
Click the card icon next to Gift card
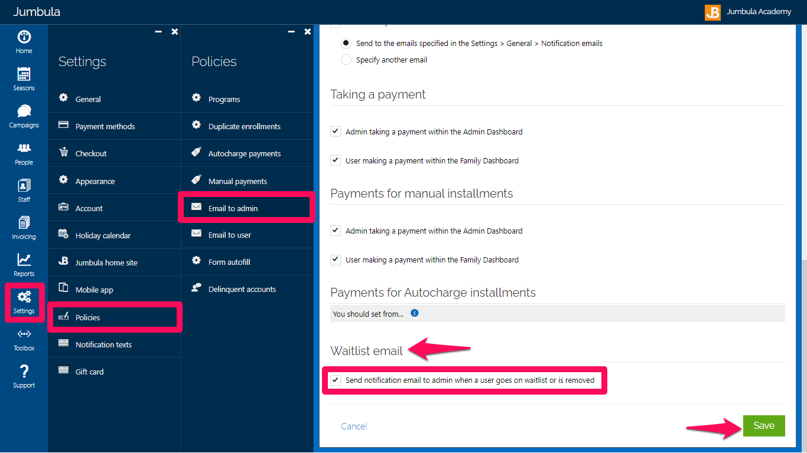point(63,371)
